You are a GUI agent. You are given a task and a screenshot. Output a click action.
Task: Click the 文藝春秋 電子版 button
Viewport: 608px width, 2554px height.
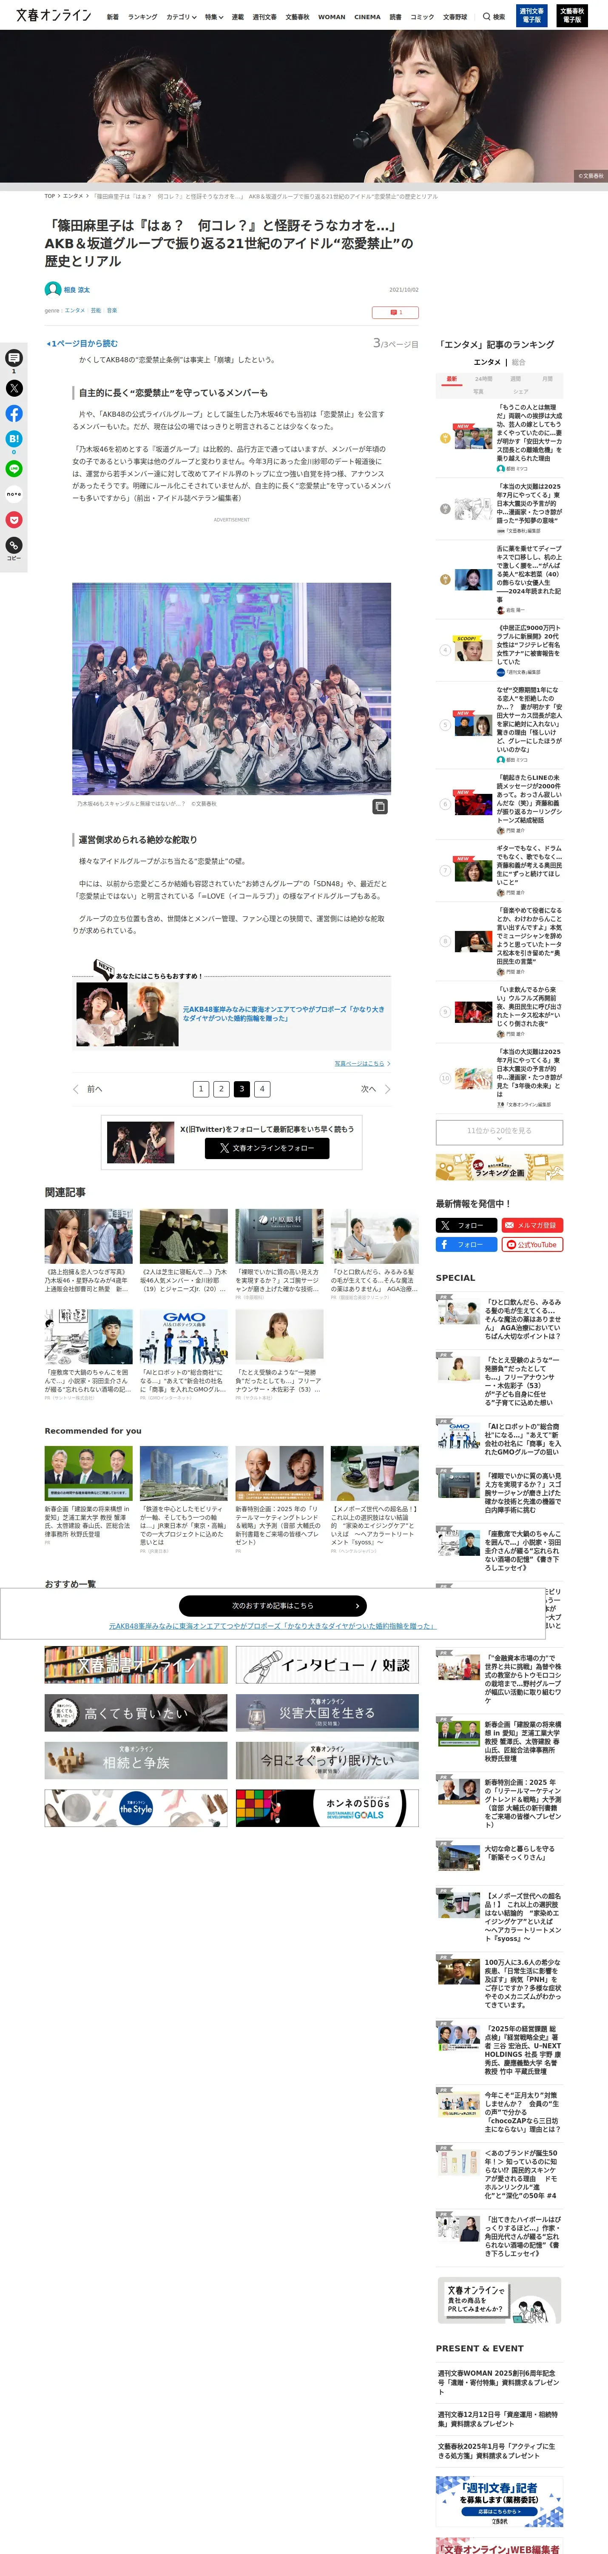point(571,15)
